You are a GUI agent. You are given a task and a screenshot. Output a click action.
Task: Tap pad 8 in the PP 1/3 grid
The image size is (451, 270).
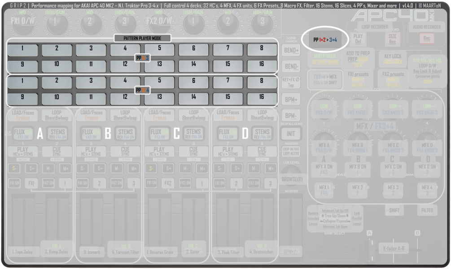coord(262,50)
